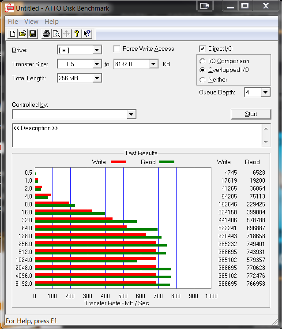This screenshot has height=329, width=282.
Task: Select the Neither radio option
Action: pos(203,80)
